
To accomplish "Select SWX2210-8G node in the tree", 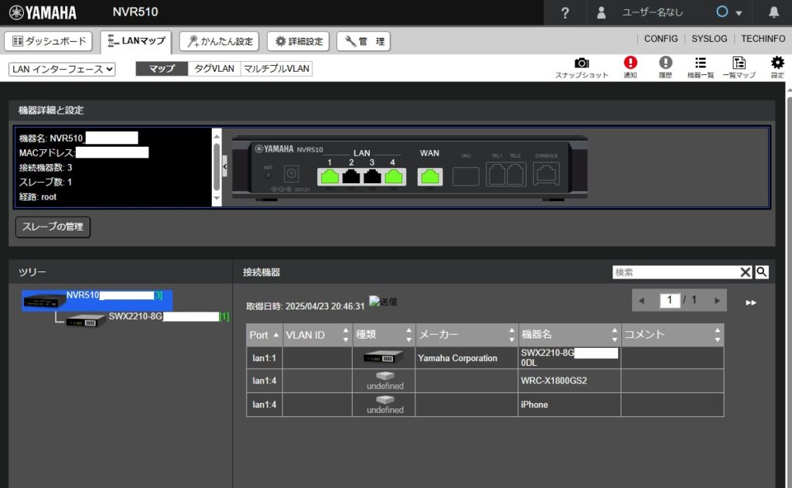I will 146,319.
